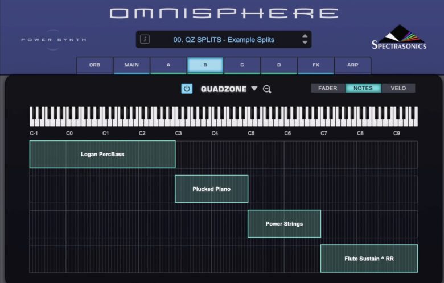The image size is (444, 283).
Task: Step to next patch with down arrow
Action: point(305,43)
